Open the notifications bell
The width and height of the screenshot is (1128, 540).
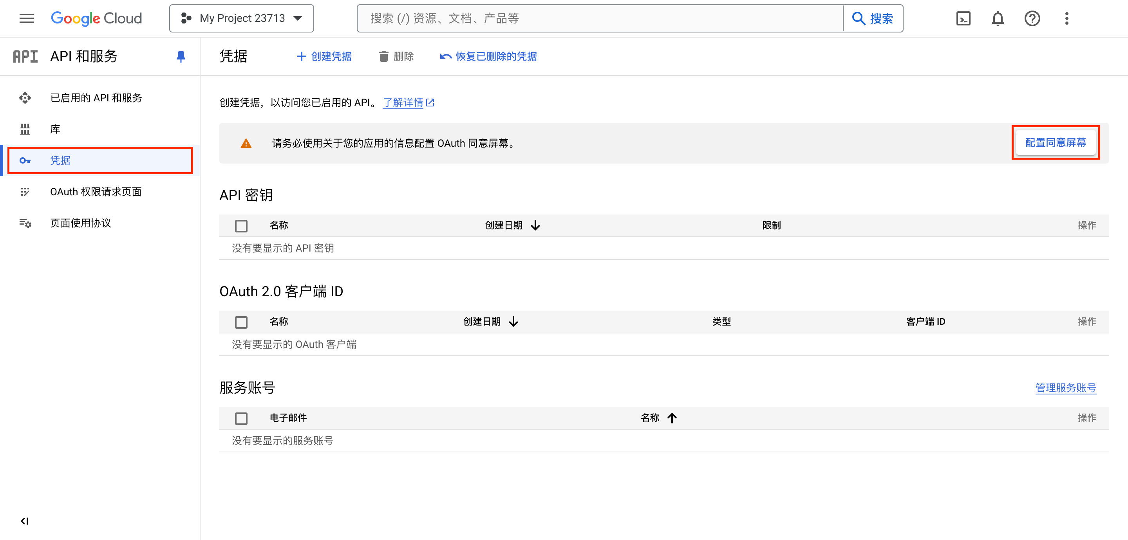pos(998,18)
